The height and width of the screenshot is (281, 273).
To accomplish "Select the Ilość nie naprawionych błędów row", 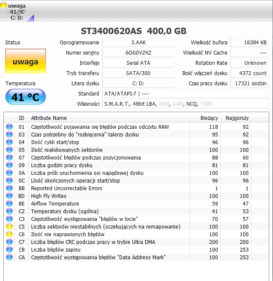I will point(136,234).
